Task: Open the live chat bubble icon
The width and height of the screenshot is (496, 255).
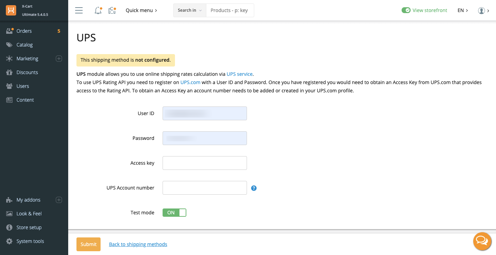Action: 482,241
